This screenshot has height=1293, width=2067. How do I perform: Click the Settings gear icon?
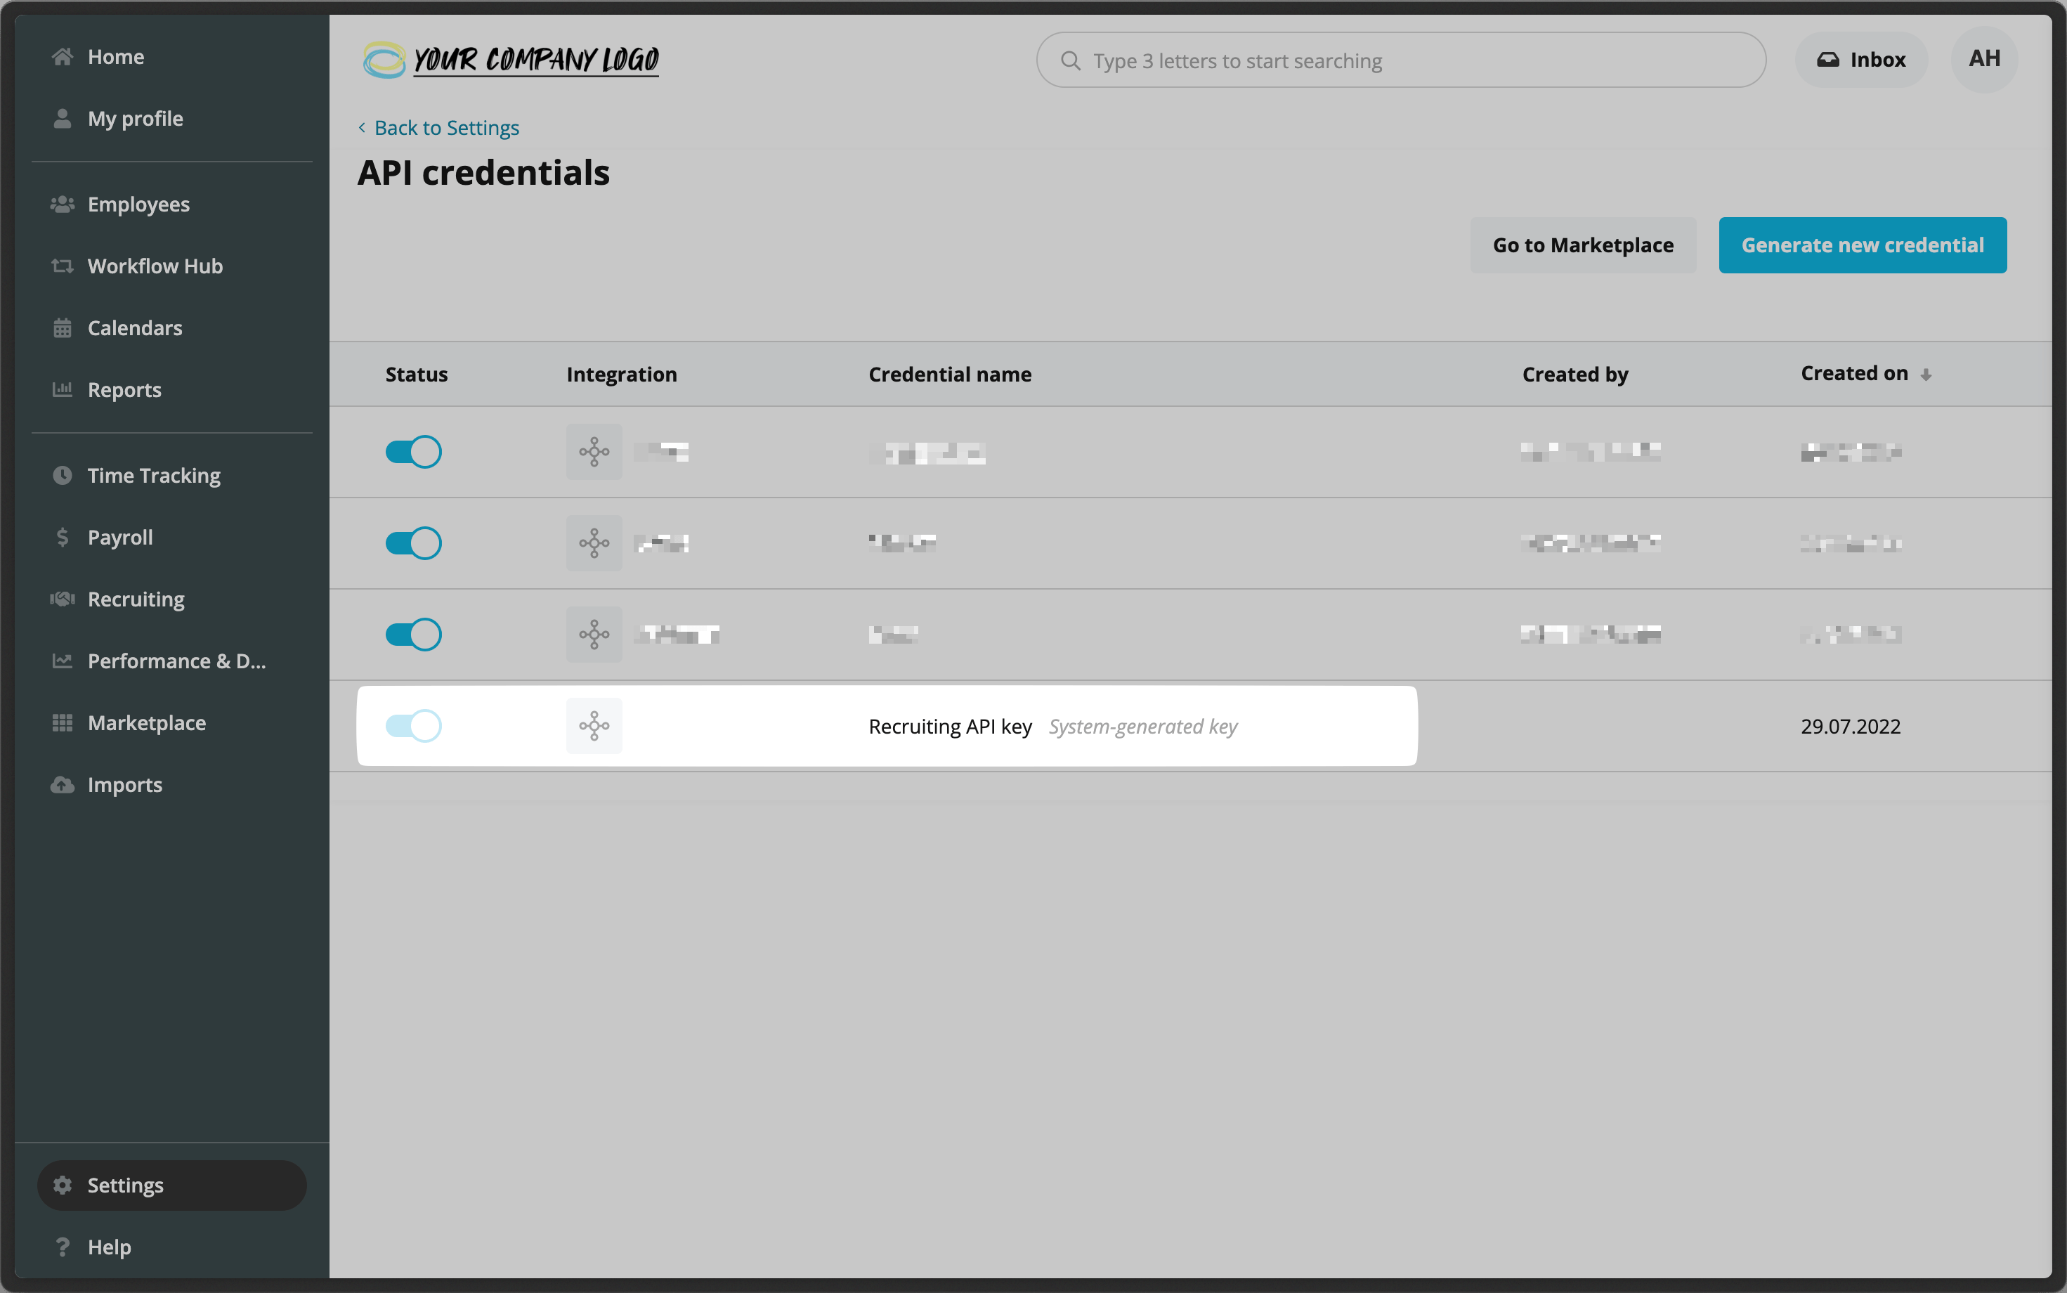tap(63, 1185)
